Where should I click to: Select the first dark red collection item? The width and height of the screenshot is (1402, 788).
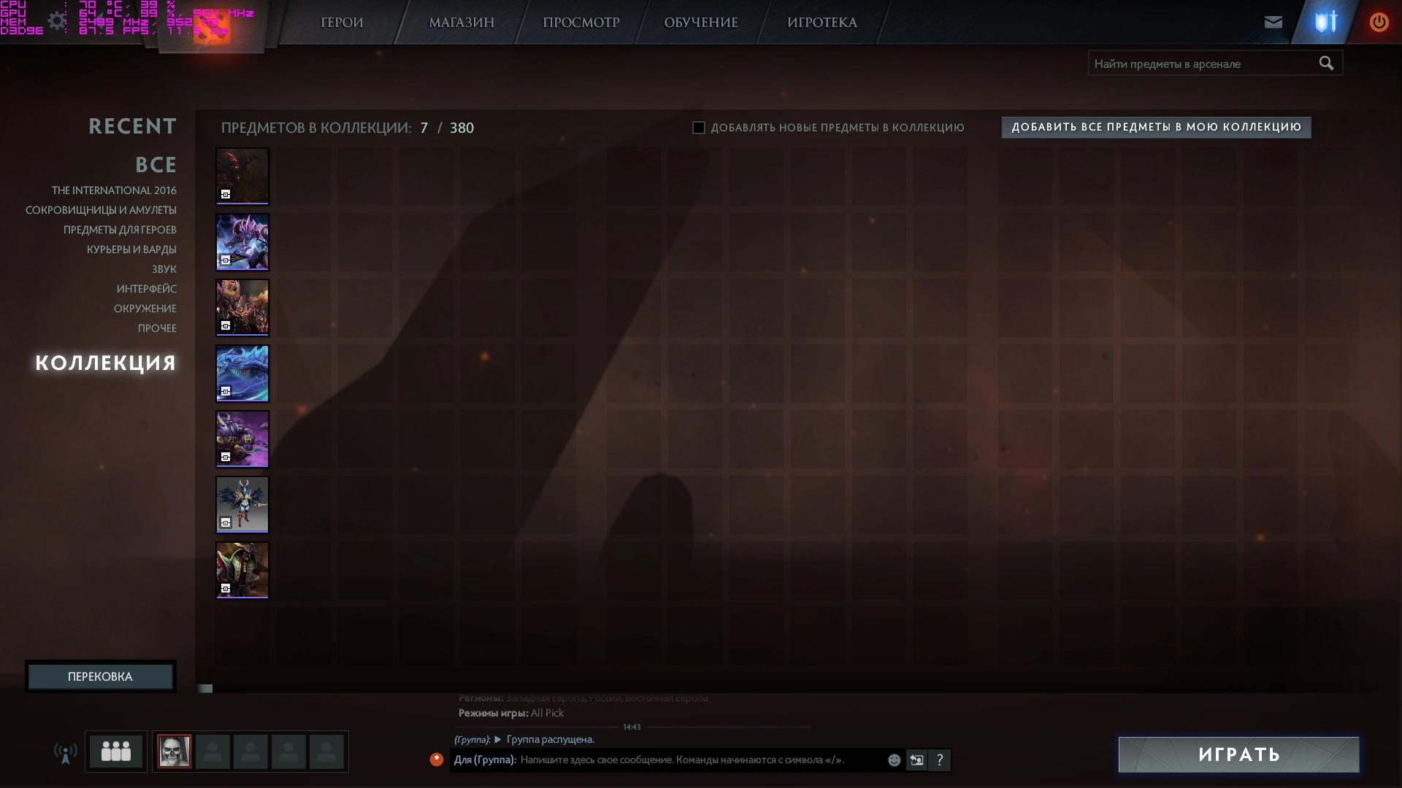coord(242,177)
